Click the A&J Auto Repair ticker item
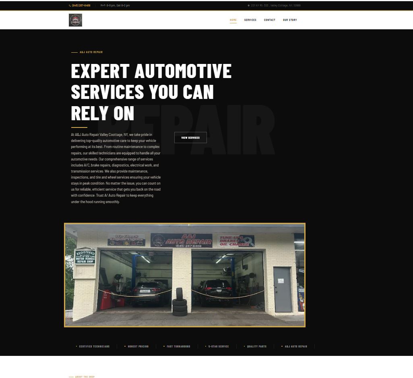The height and width of the screenshot is (378, 413). click(296, 347)
